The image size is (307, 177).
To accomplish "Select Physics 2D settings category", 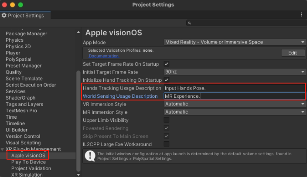I will click(18, 47).
